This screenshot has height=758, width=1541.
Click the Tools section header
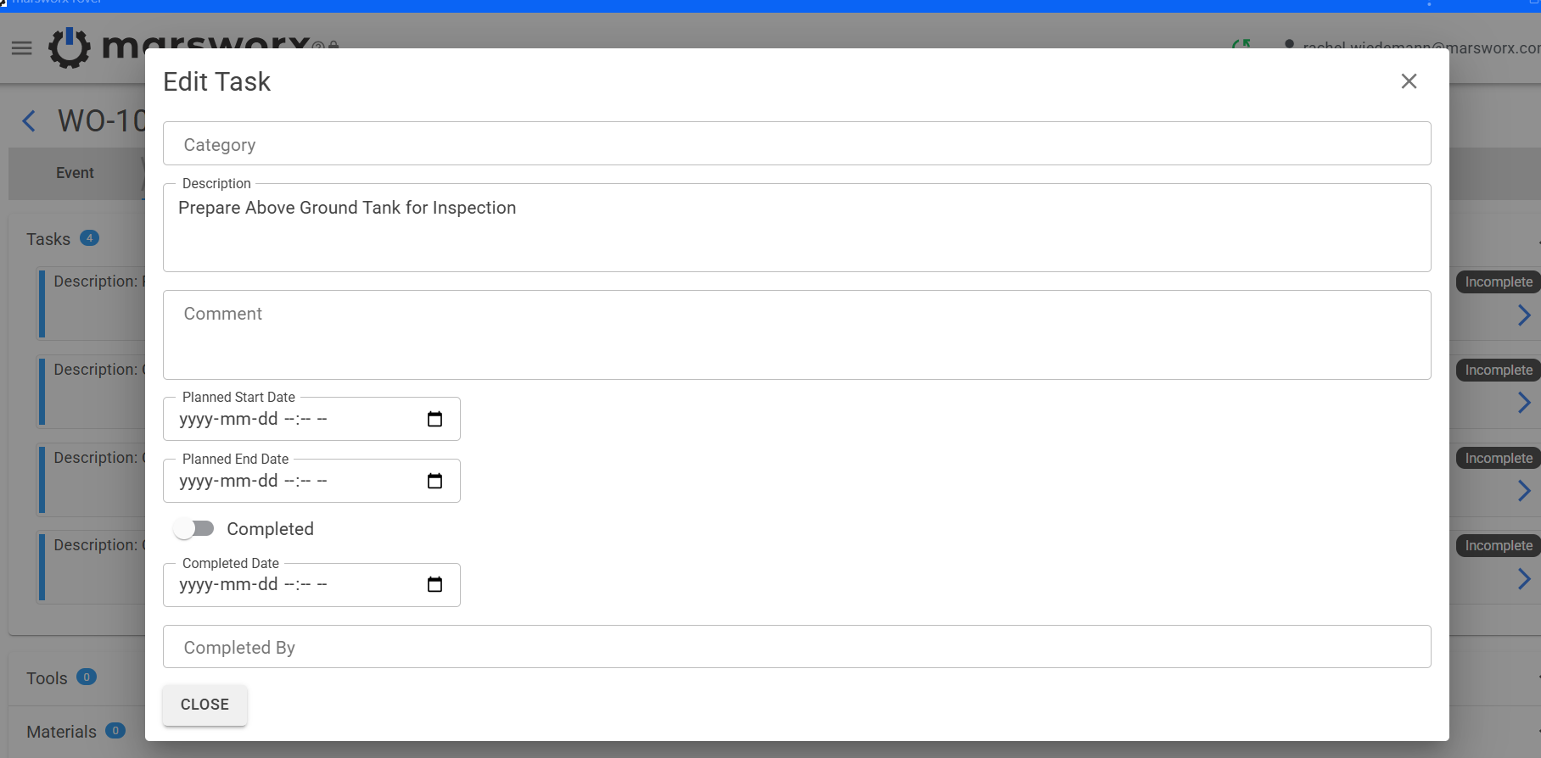(47, 678)
